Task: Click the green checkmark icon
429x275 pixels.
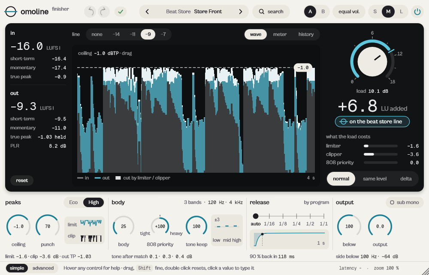Action: coord(121,12)
